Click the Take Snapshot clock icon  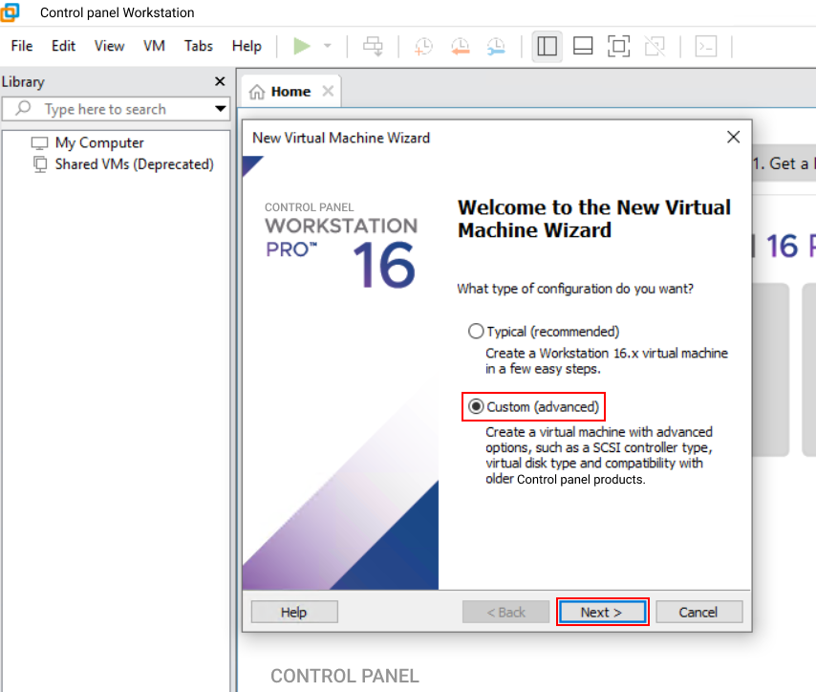coord(423,46)
